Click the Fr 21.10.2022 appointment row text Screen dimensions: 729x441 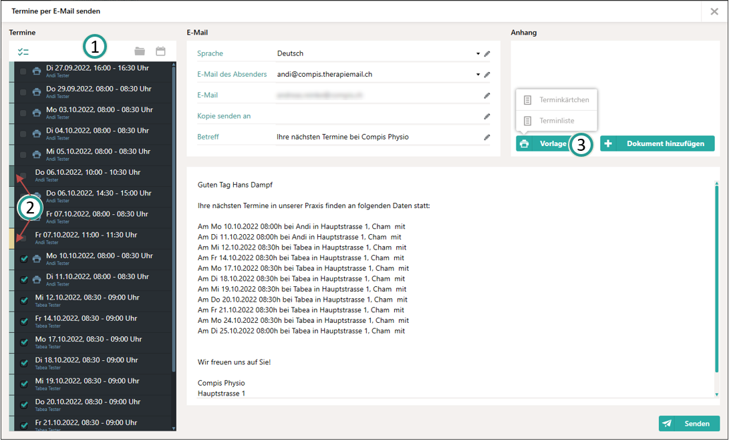point(86,423)
